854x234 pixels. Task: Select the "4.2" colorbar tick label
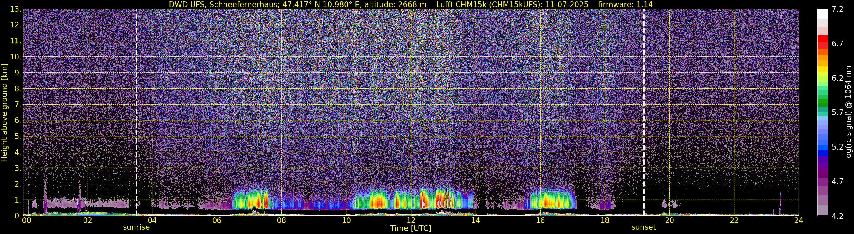click(838, 216)
